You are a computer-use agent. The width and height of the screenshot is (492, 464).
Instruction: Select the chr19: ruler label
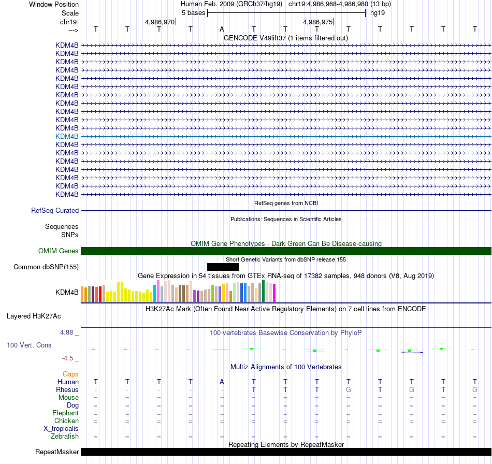pyautogui.click(x=69, y=22)
